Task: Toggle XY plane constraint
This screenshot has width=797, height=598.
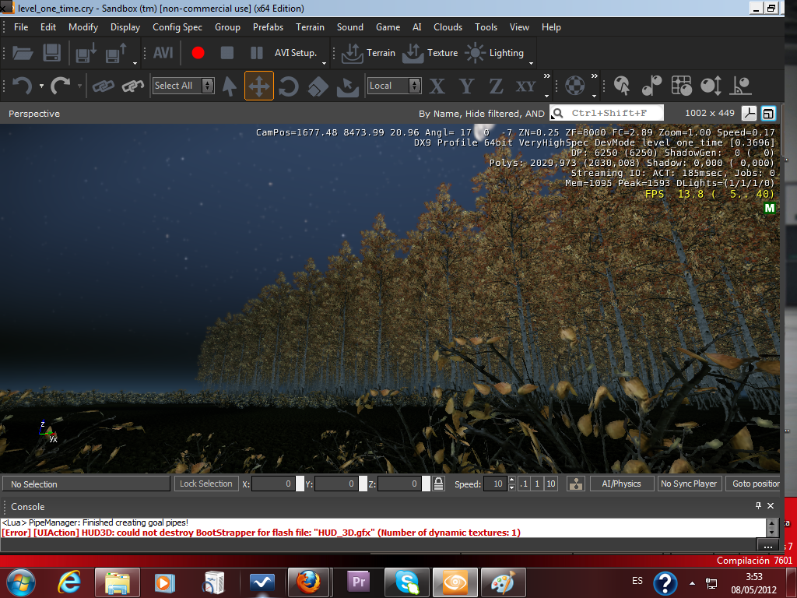Action: point(525,86)
